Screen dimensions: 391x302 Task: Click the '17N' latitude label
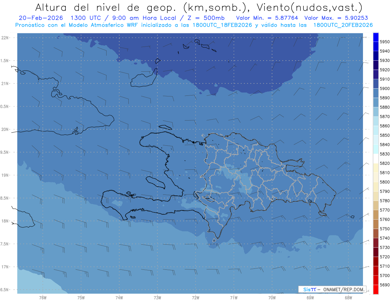[x=6, y=267]
